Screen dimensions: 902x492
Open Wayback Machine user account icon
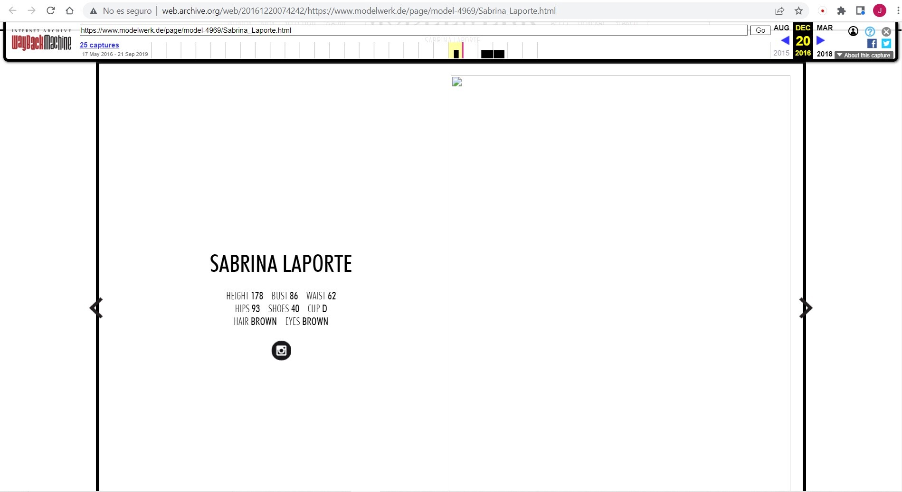853,31
